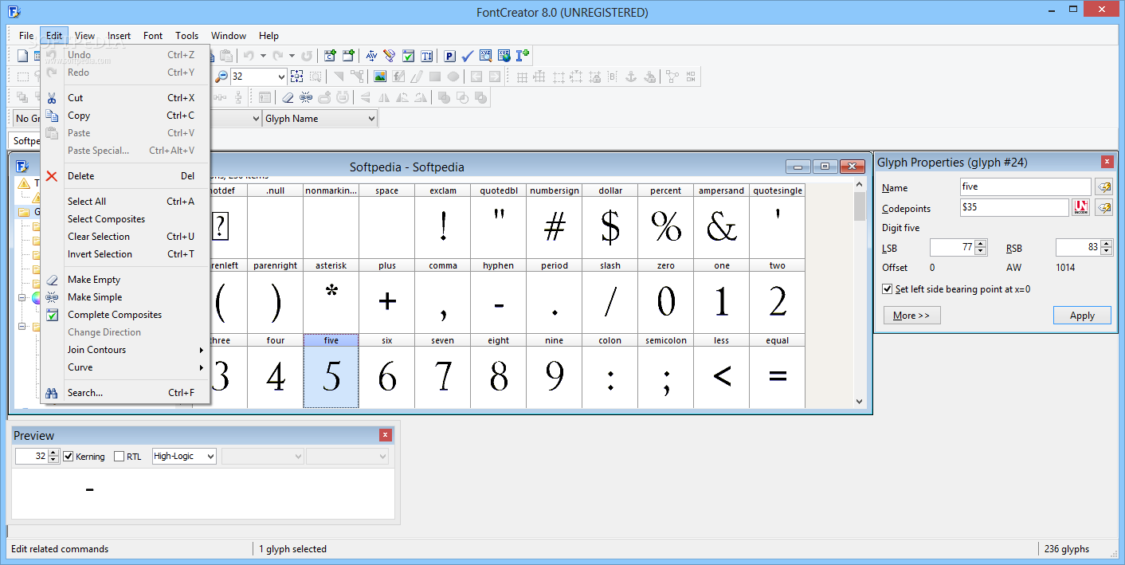Select the semicolon glyph cell
Viewport: 1125px width, 565px height.
[665, 371]
